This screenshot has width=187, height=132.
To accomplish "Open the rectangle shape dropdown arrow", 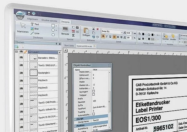I will (x=56, y=26).
